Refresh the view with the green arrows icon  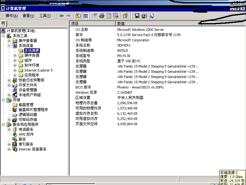tap(109, 16)
